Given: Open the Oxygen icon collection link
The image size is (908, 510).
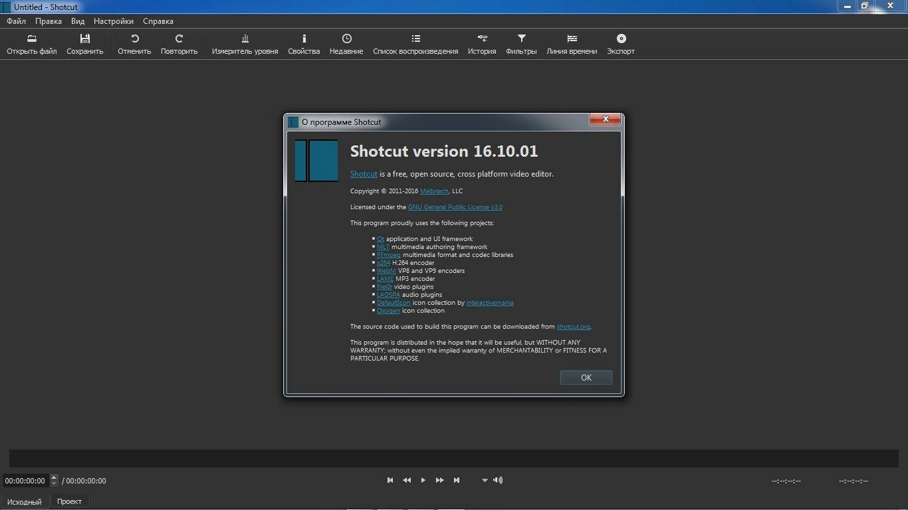Looking at the screenshot, I should coord(388,311).
